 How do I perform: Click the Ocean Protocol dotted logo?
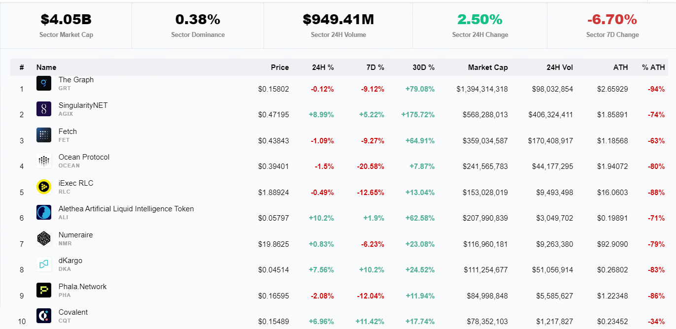coord(43,161)
